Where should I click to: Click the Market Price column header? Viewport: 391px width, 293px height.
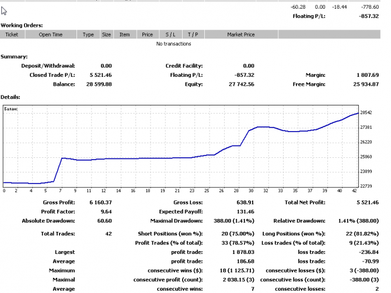pyautogui.click(x=241, y=34)
